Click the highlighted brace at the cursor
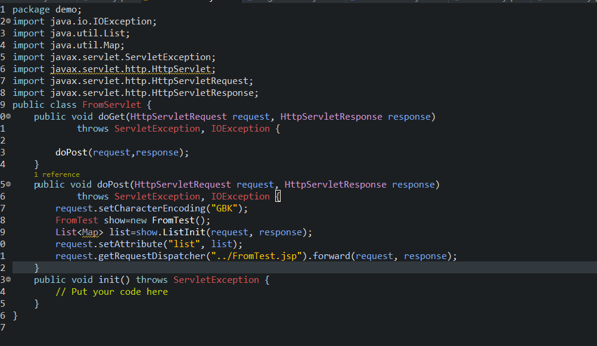This screenshot has width=597, height=346. (278, 197)
